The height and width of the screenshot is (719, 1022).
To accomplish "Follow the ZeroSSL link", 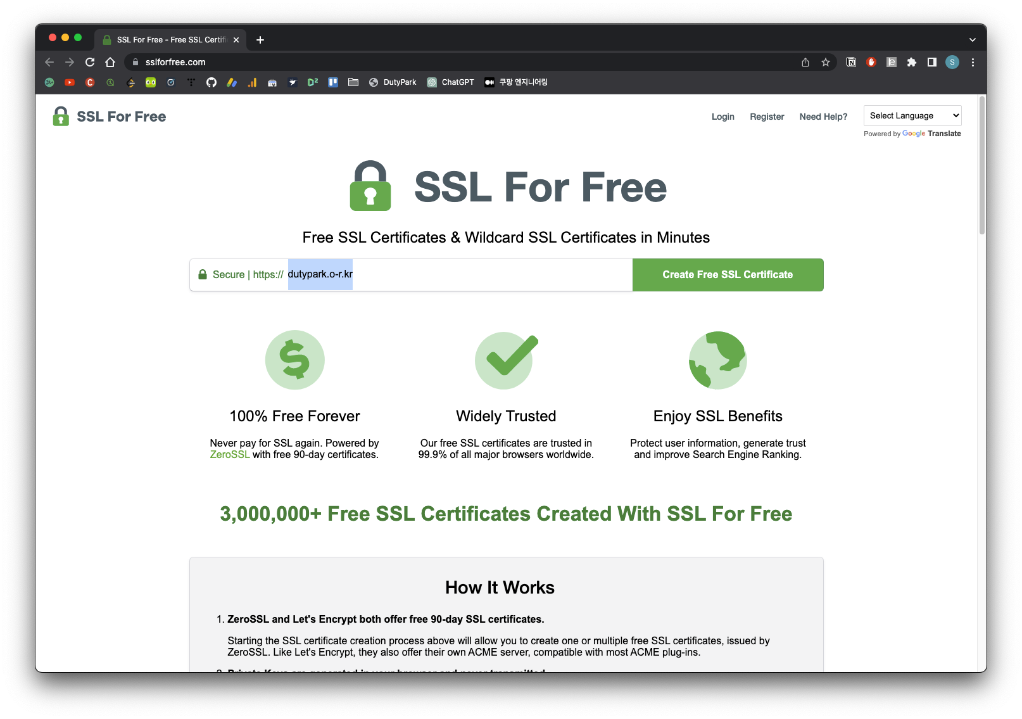I will (x=230, y=455).
